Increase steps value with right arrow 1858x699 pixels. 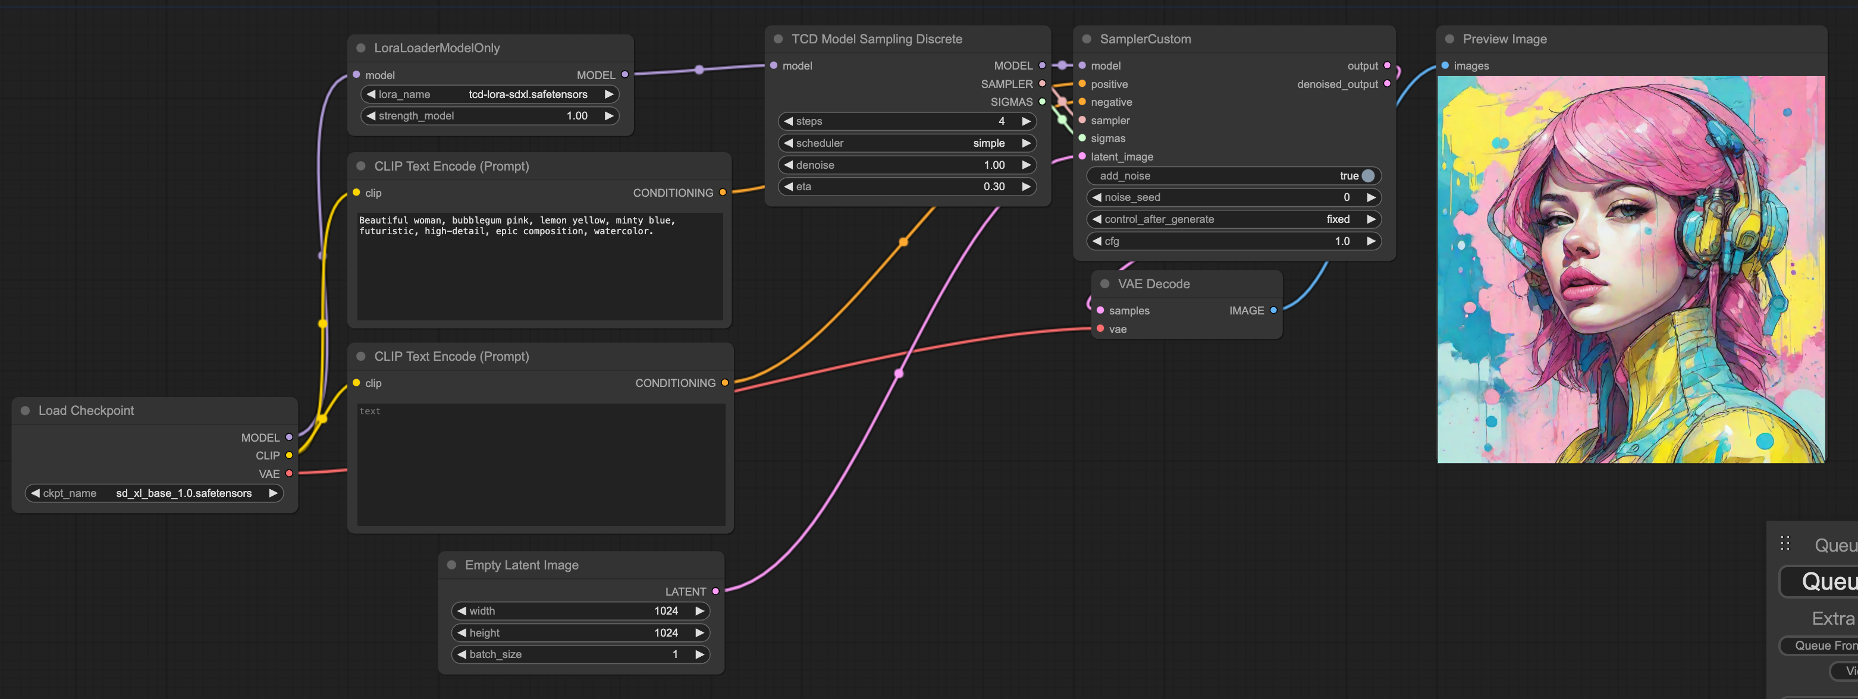coord(1027,121)
